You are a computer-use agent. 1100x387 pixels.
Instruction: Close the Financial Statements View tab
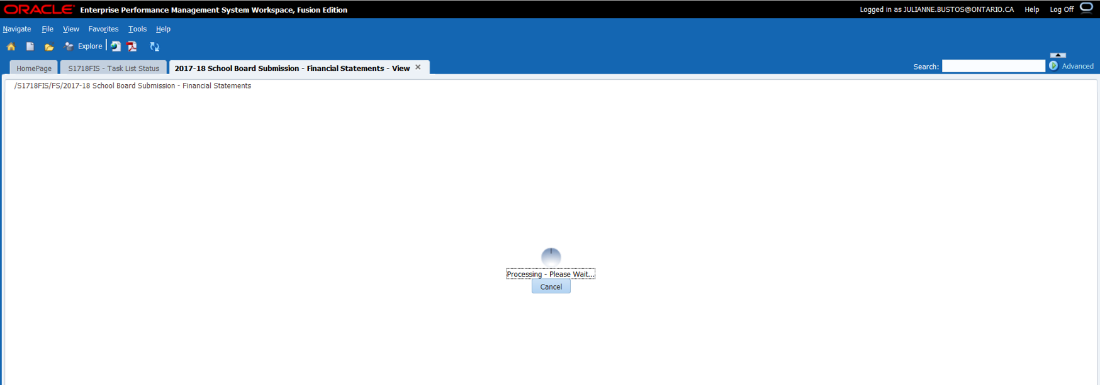tap(418, 67)
